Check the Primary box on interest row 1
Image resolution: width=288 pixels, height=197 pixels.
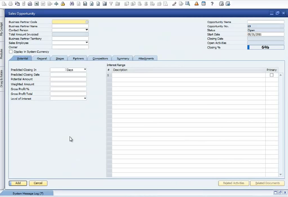tap(272, 75)
